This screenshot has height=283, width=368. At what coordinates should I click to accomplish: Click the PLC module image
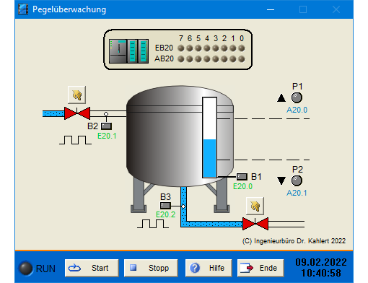[128, 51]
